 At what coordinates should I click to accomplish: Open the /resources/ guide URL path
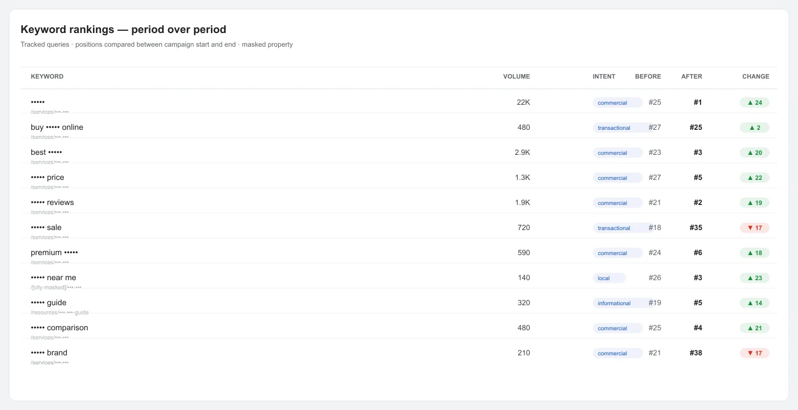(60, 313)
